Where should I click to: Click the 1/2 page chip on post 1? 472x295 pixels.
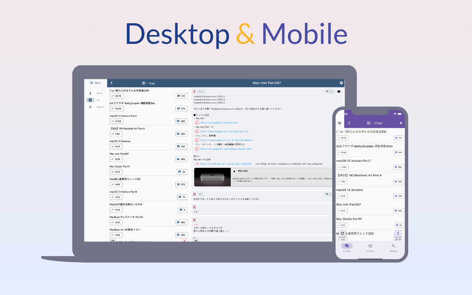(330, 91)
